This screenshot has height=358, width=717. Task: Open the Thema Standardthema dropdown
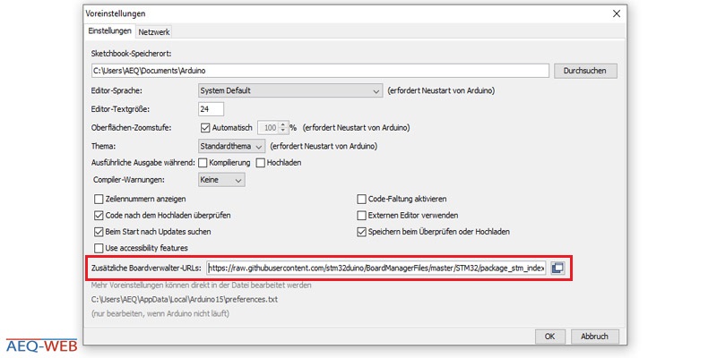click(x=231, y=147)
